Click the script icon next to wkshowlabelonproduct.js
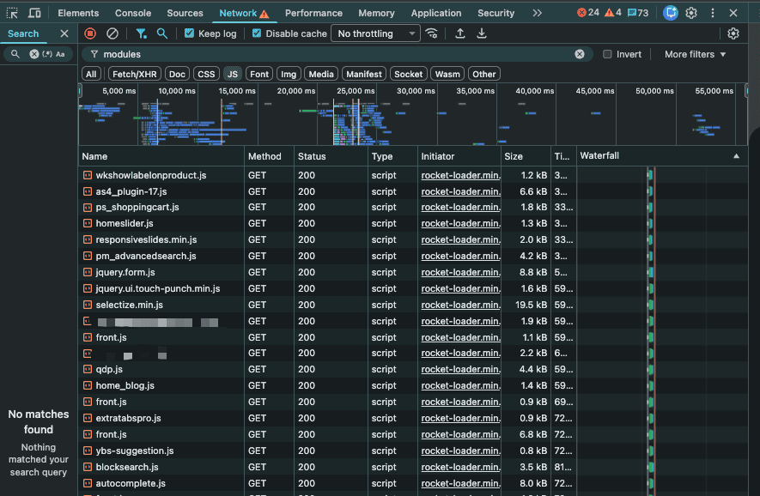Screen dimensions: 760x496 click(x=88, y=175)
